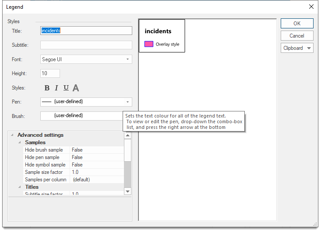
Task: Toggle Underline text style
Action: coord(66,88)
